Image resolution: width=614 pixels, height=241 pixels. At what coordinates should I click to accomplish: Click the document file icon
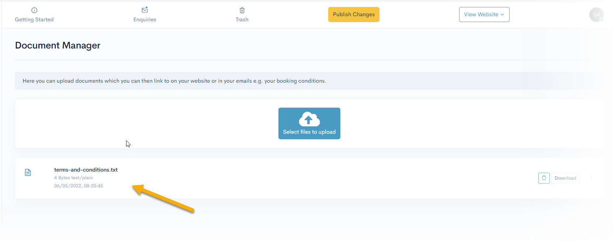click(x=28, y=172)
